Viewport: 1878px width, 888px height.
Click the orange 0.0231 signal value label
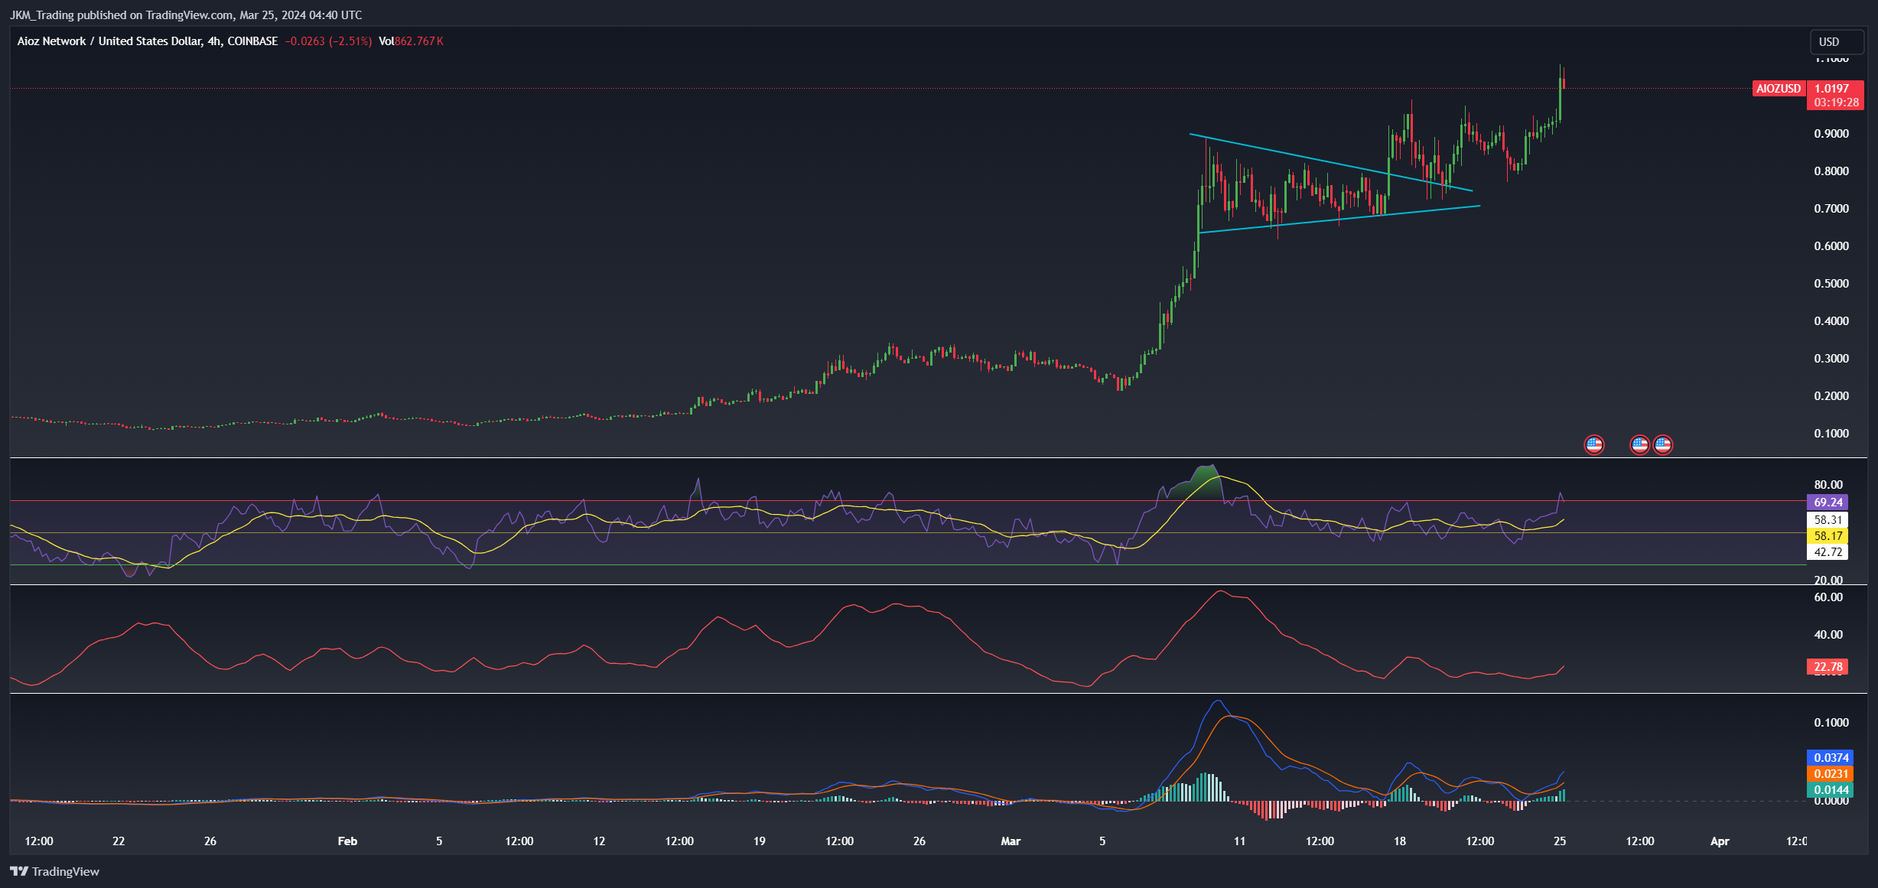coord(1831,774)
